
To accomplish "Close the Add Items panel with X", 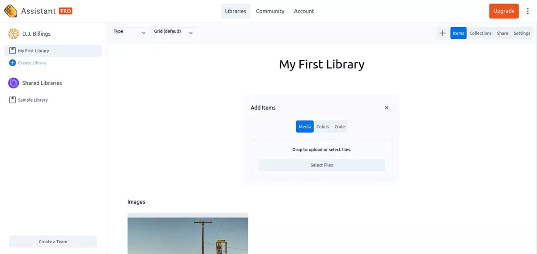I will point(387,108).
